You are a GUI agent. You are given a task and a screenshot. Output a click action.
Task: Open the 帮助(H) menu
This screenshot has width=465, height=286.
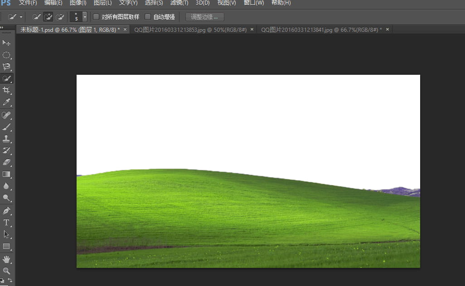click(281, 3)
